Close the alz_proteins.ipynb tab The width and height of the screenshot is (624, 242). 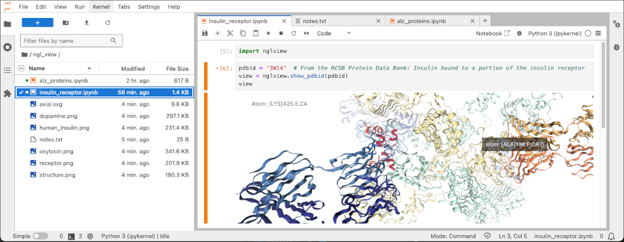pyautogui.click(x=472, y=21)
